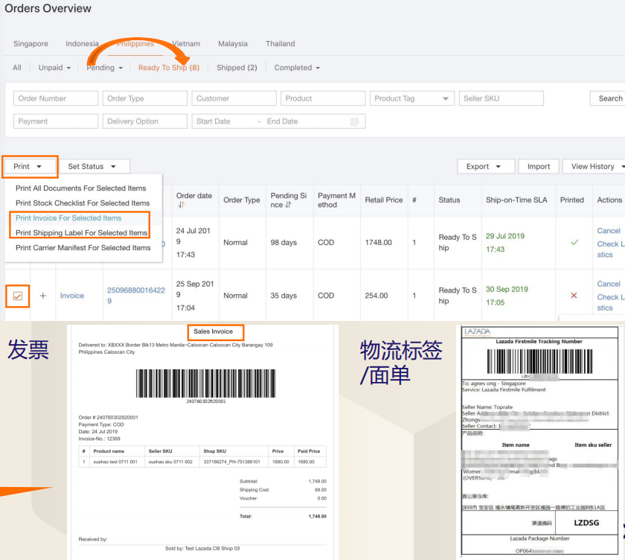Click the Import button
Image resolution: width=625 pixels, height=560 pixels.
click(539, 167)
